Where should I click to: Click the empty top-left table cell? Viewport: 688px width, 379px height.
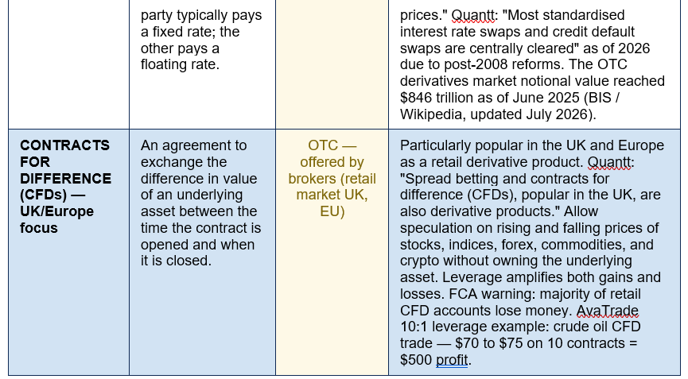(68, 64)
